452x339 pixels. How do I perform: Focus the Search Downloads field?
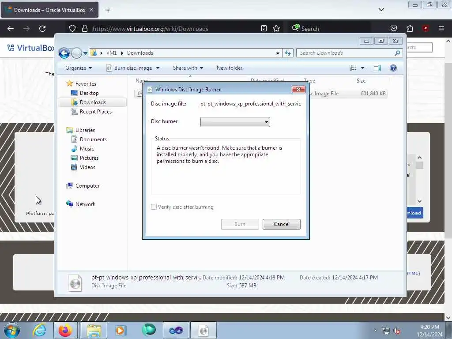click(x=349, y=53)
